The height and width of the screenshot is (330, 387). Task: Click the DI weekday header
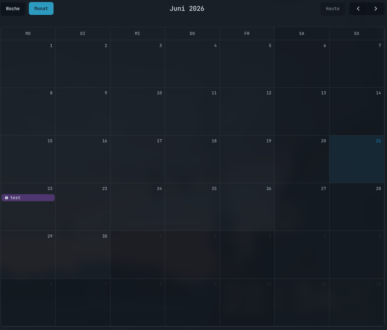tap(83, 34)
